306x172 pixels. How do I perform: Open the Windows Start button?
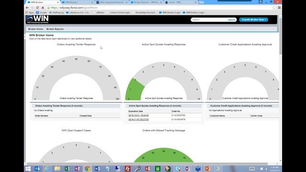click(28, 169)
